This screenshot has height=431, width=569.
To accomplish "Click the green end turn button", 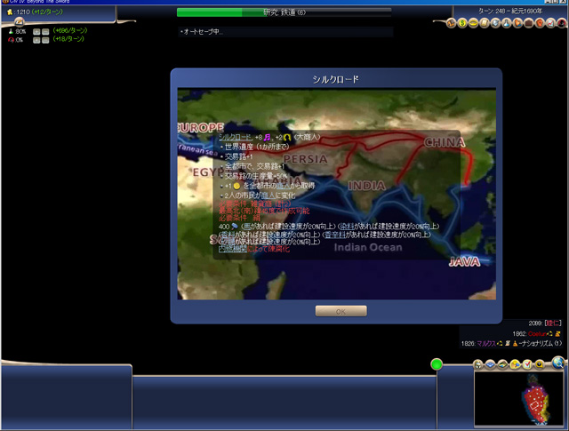I will click(437, 363).
